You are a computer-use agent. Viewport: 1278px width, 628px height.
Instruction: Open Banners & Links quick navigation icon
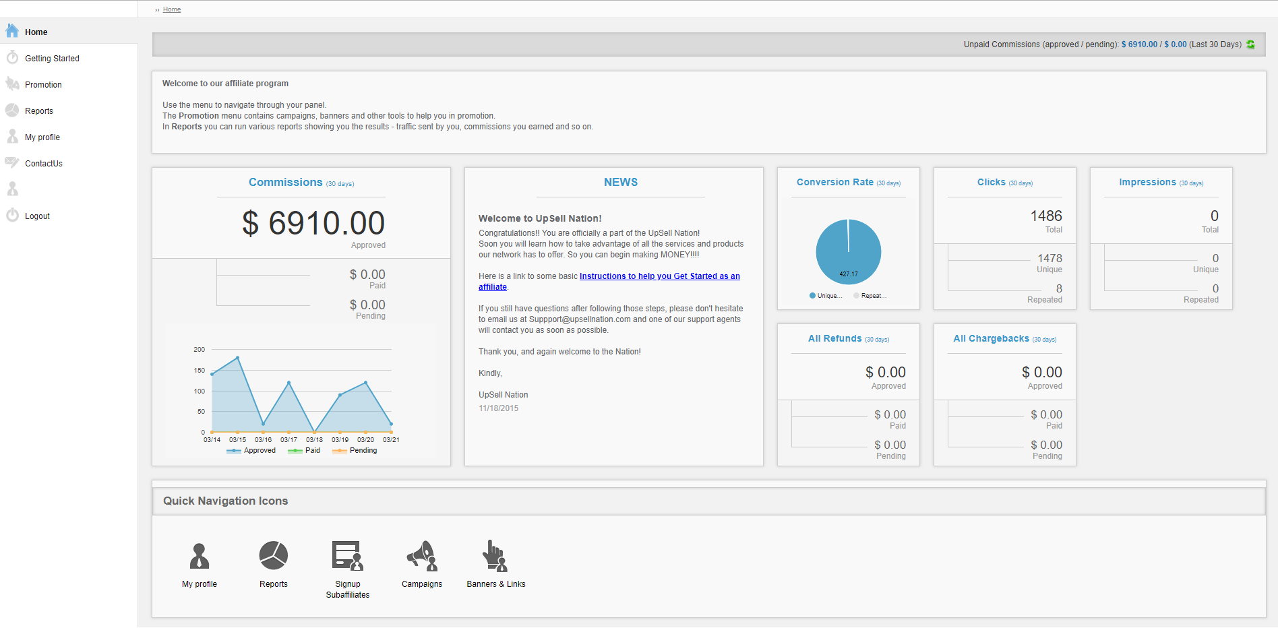point(495,556)
